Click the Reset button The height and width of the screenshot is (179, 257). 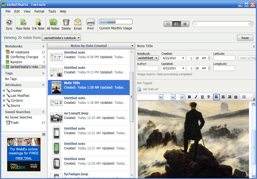(245, 38)
